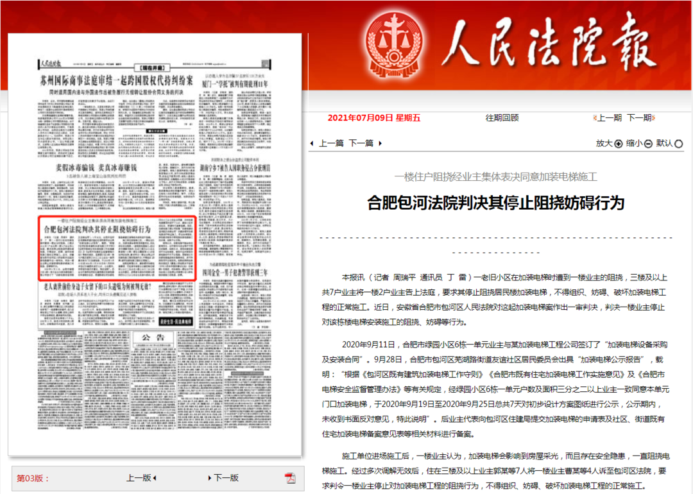
Task: Click paragraph beginning 施工单位进场施工后
Action: (495, 470)
